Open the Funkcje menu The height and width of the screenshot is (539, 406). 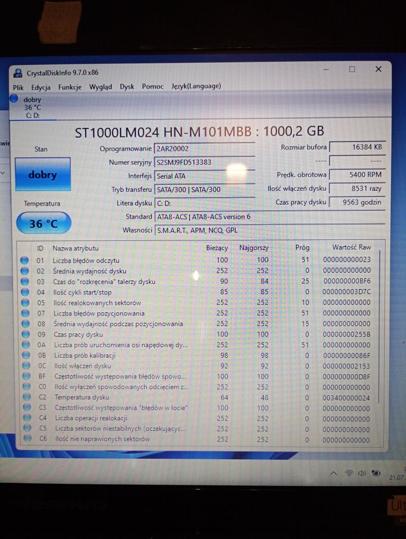pos(70,87)
